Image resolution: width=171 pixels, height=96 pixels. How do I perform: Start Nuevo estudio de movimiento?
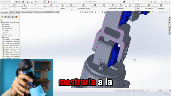pos(113,7)
